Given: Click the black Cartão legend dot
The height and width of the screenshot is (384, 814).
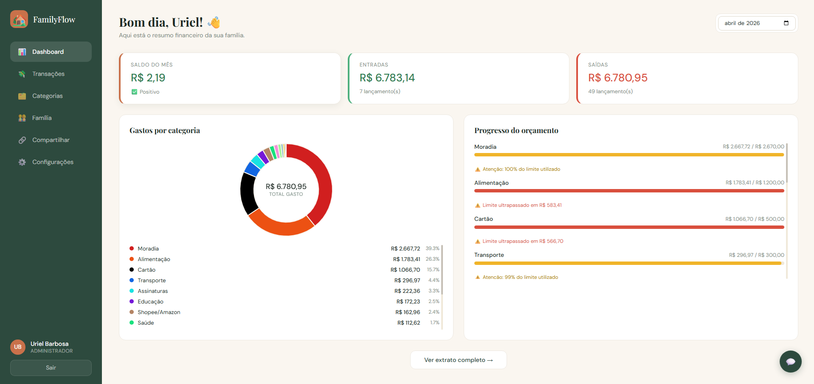Looking at the screenshot, I should 132,270.
